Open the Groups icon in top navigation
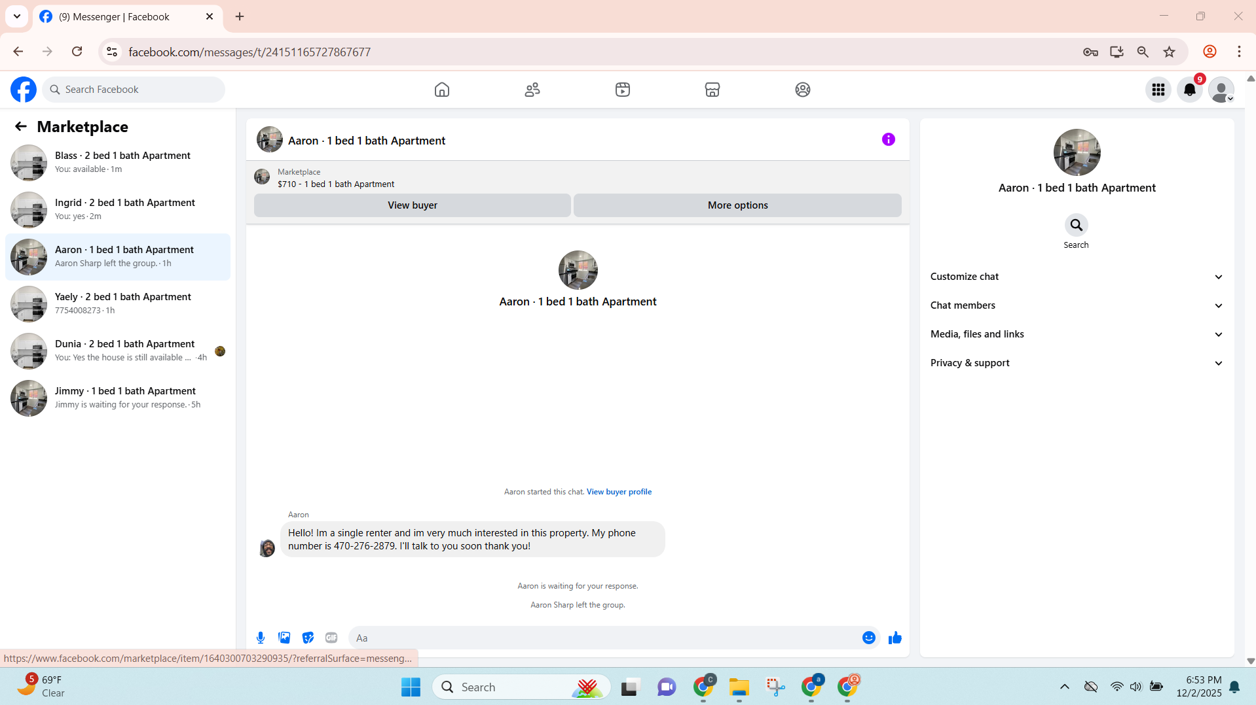1256x705 pixels. click(x=803, y=90)
